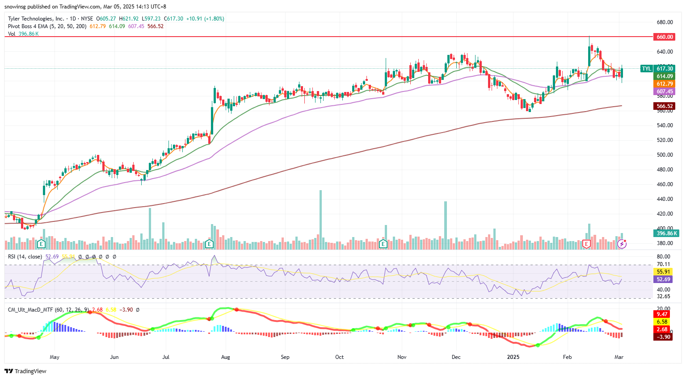This screenshot has height=379, width=686.
Task: Click the Feb label on time axis
Action: [x=567, y=357]
